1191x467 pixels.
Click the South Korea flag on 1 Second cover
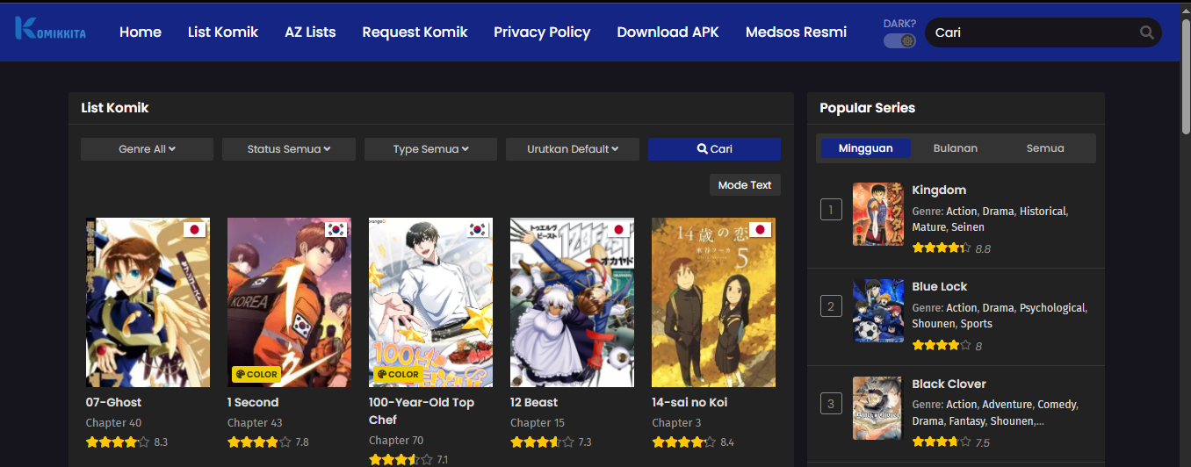click(336, 229)
